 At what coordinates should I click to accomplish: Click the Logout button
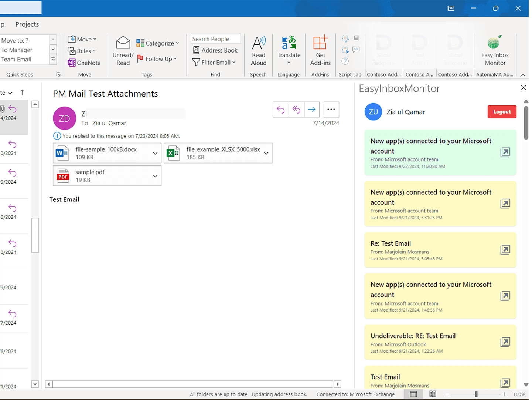(x=502, y=112)
